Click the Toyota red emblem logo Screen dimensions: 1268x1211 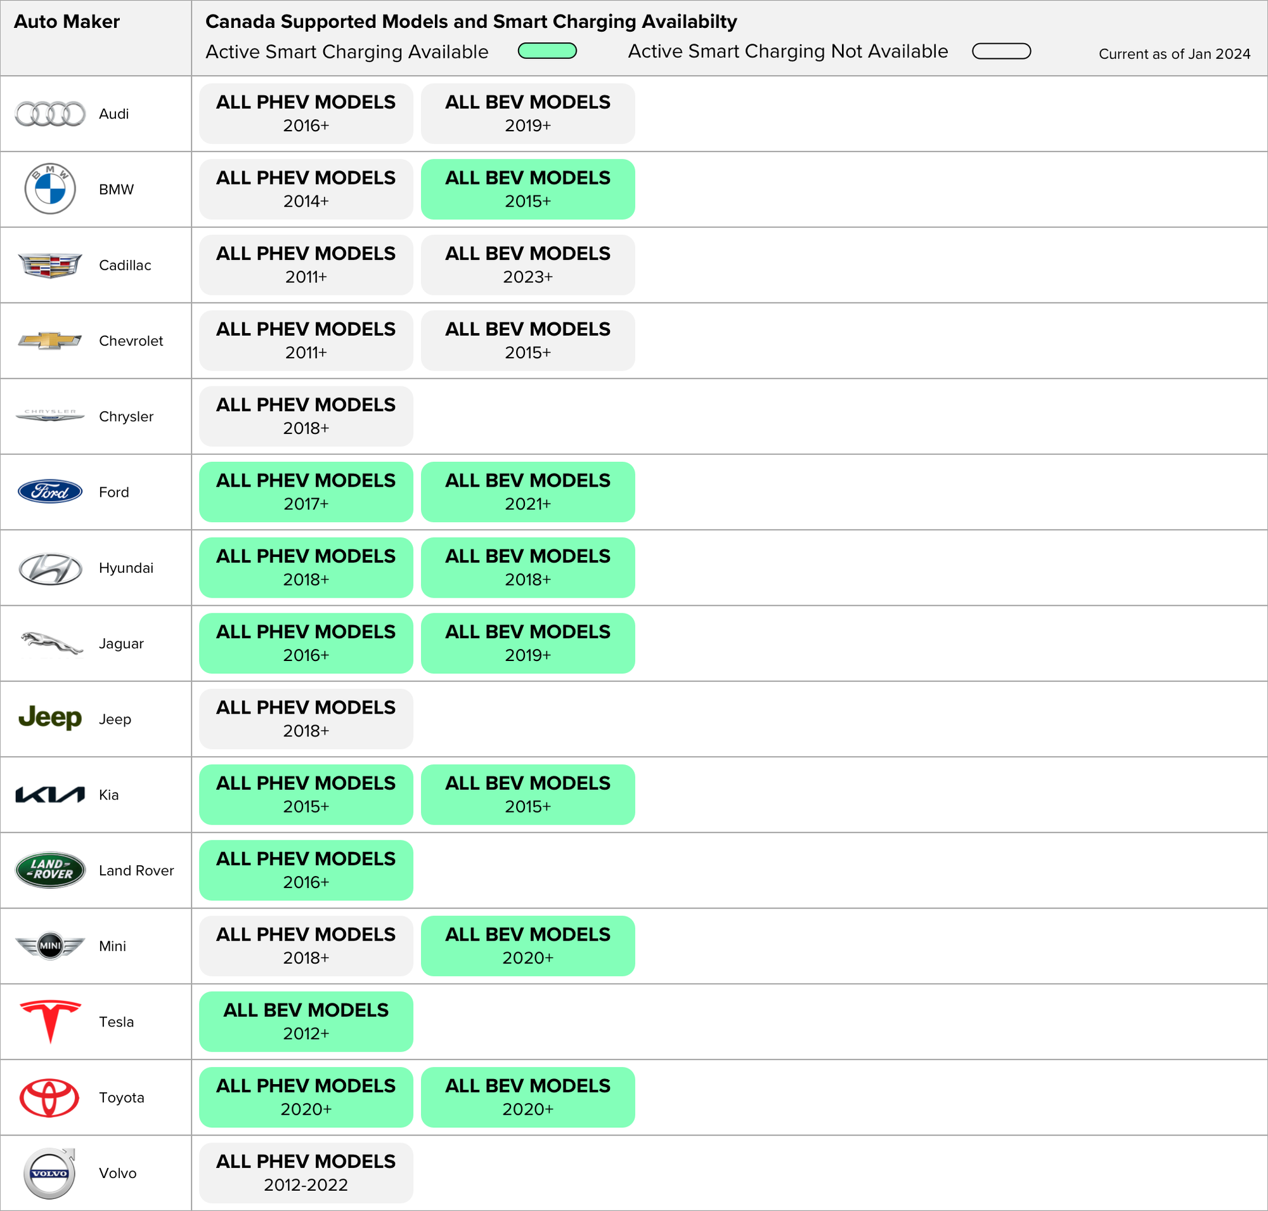(49, 1097)
